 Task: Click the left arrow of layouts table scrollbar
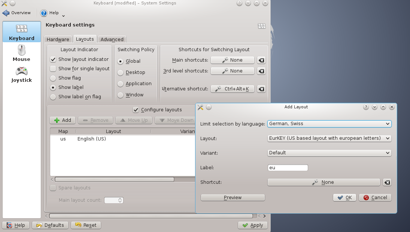pos(52,180)
